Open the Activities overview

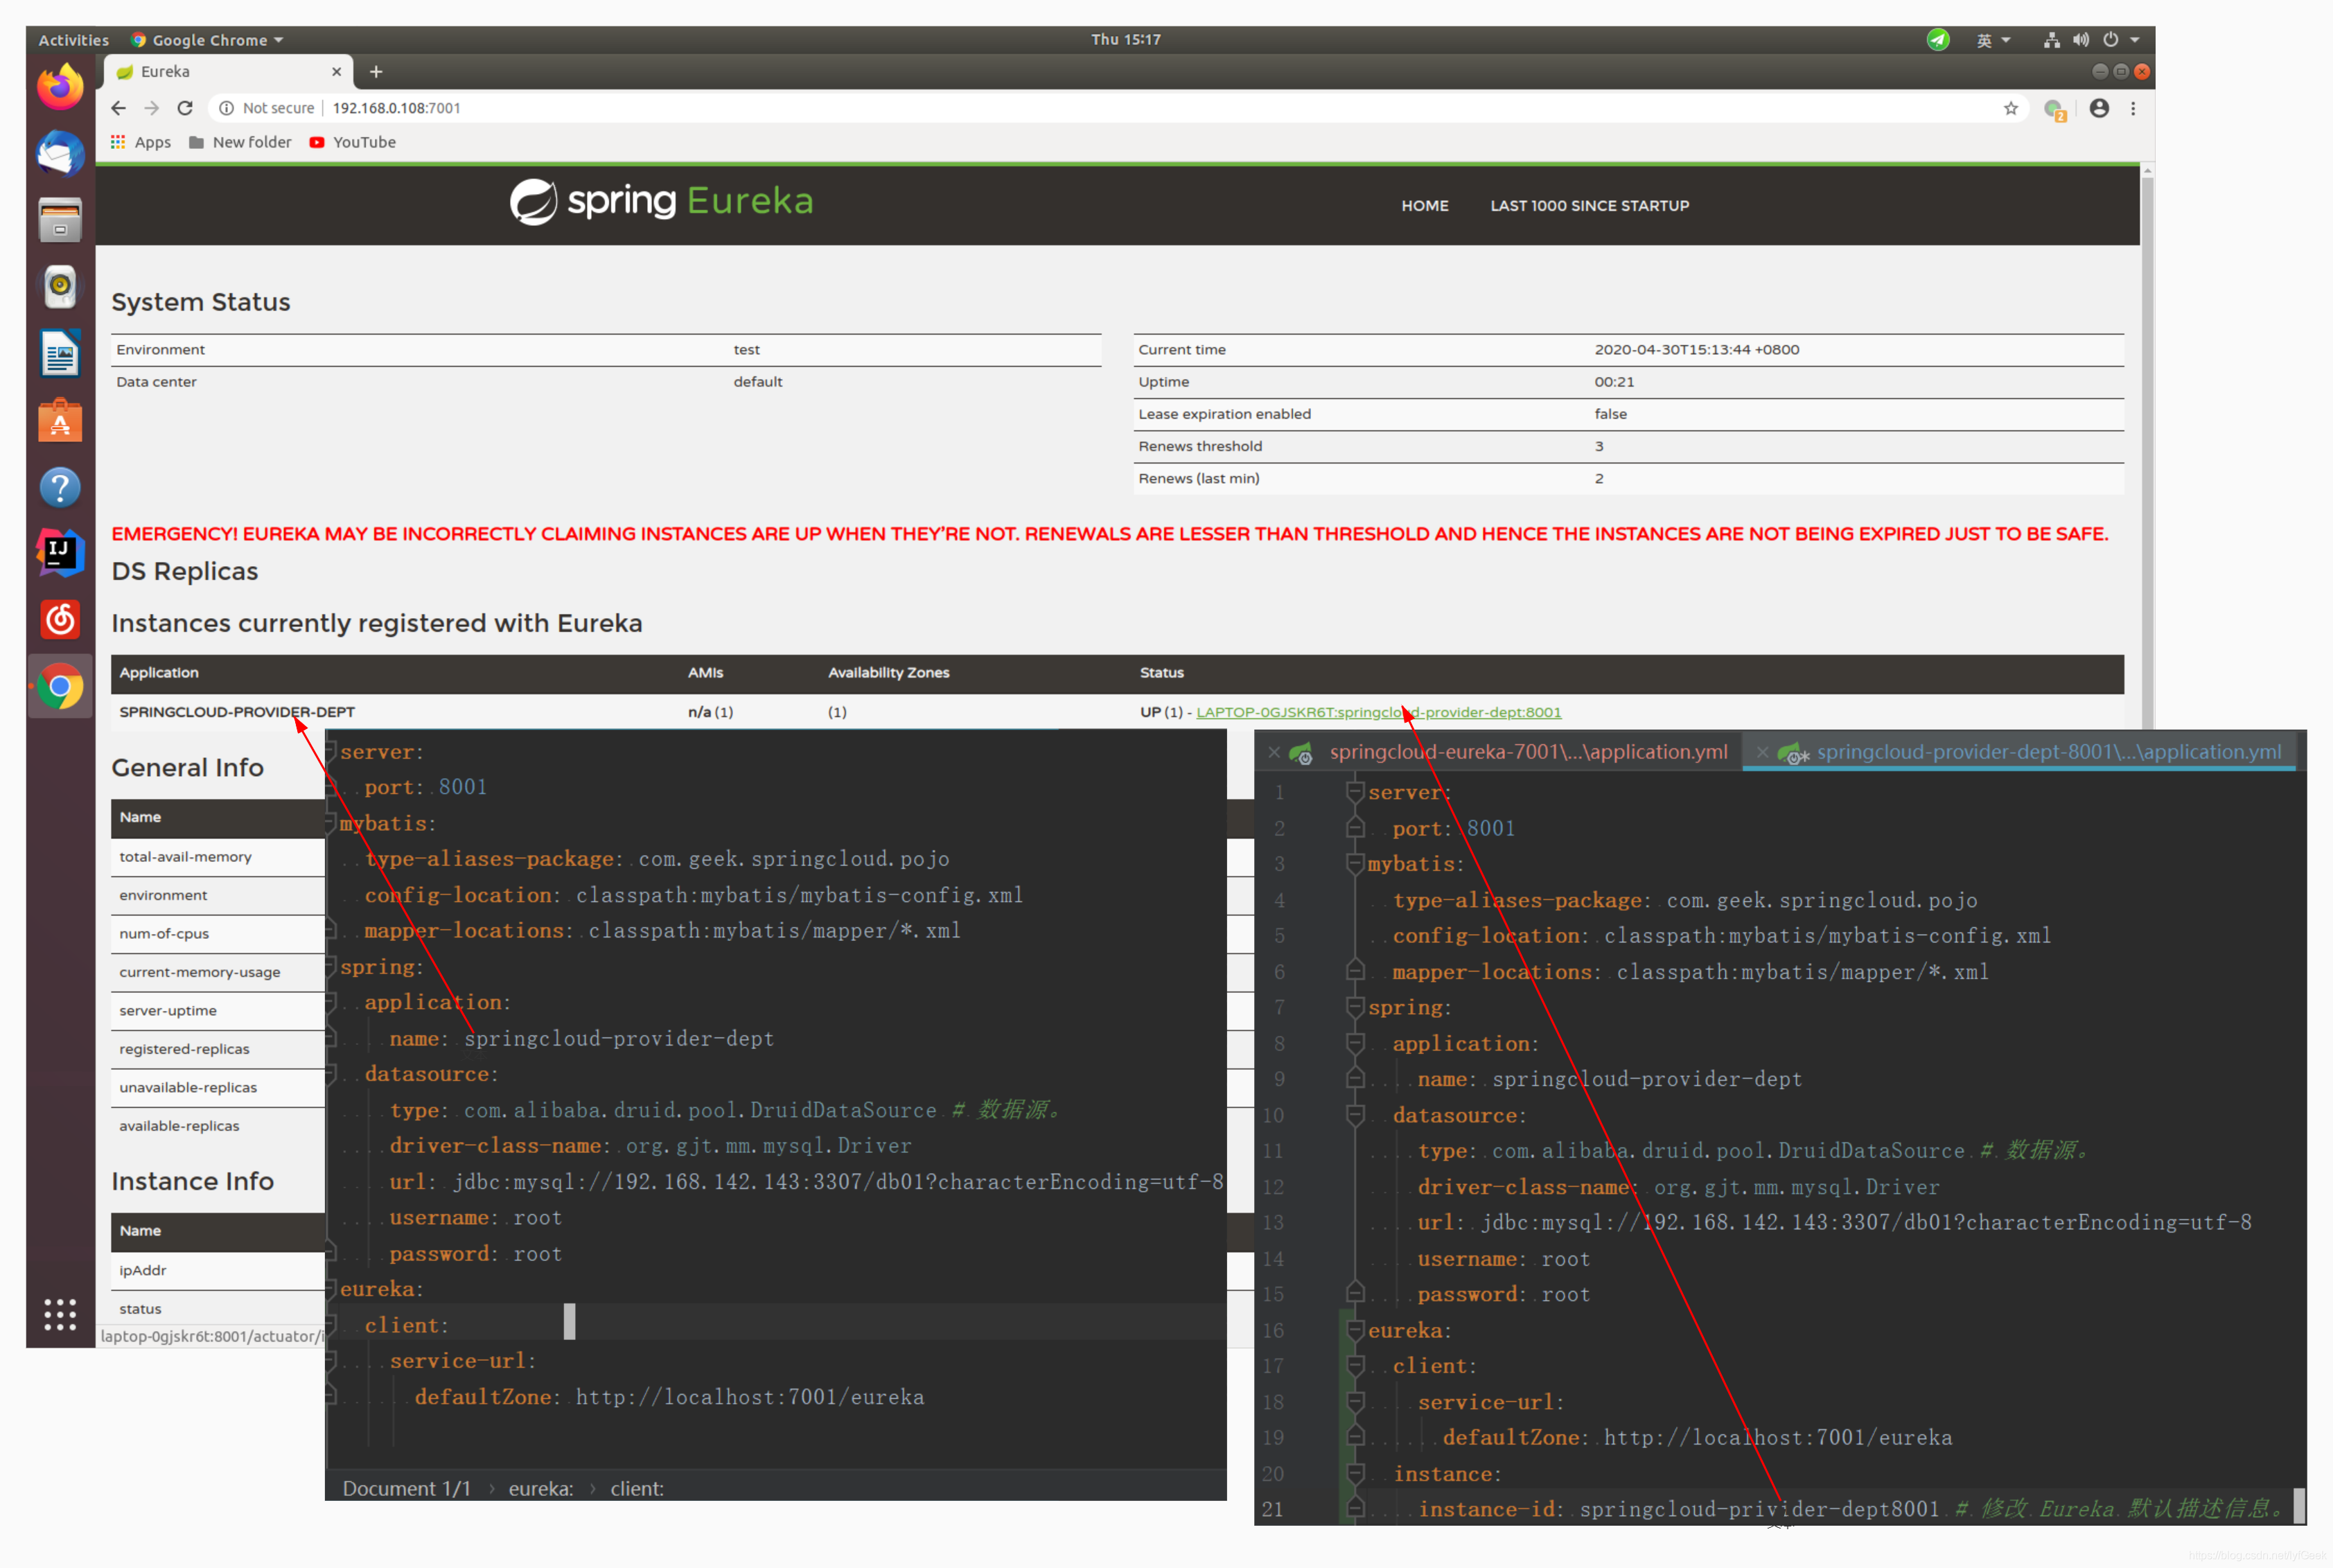(73, 40)
